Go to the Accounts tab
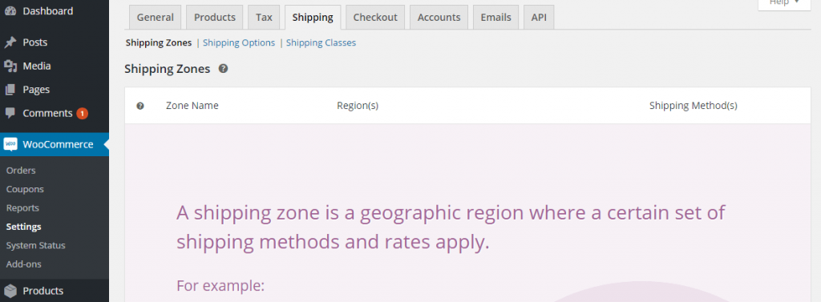 coord(439,18)
